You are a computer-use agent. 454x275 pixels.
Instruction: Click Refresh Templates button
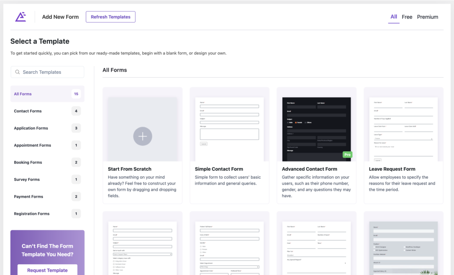[x=110, y=17]
